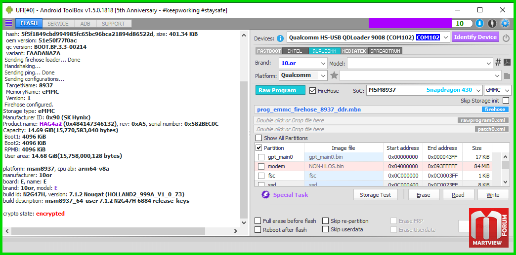Click the Identify Device button

point(475,37)
